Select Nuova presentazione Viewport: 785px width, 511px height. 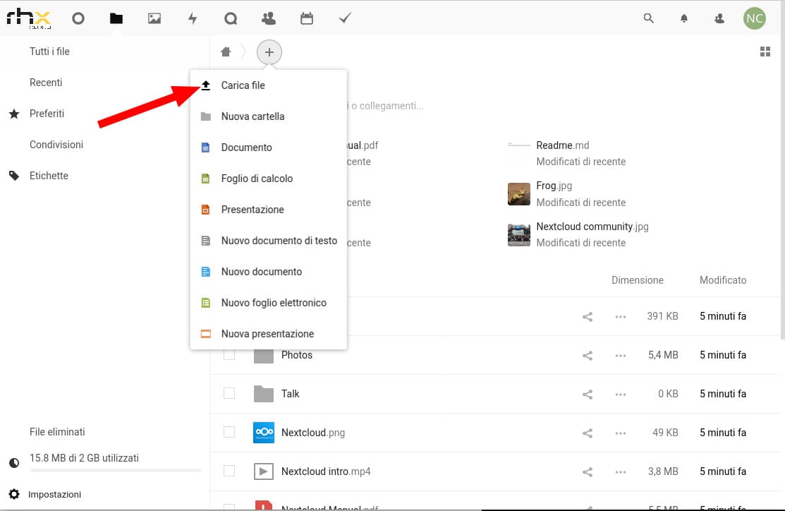268,334
